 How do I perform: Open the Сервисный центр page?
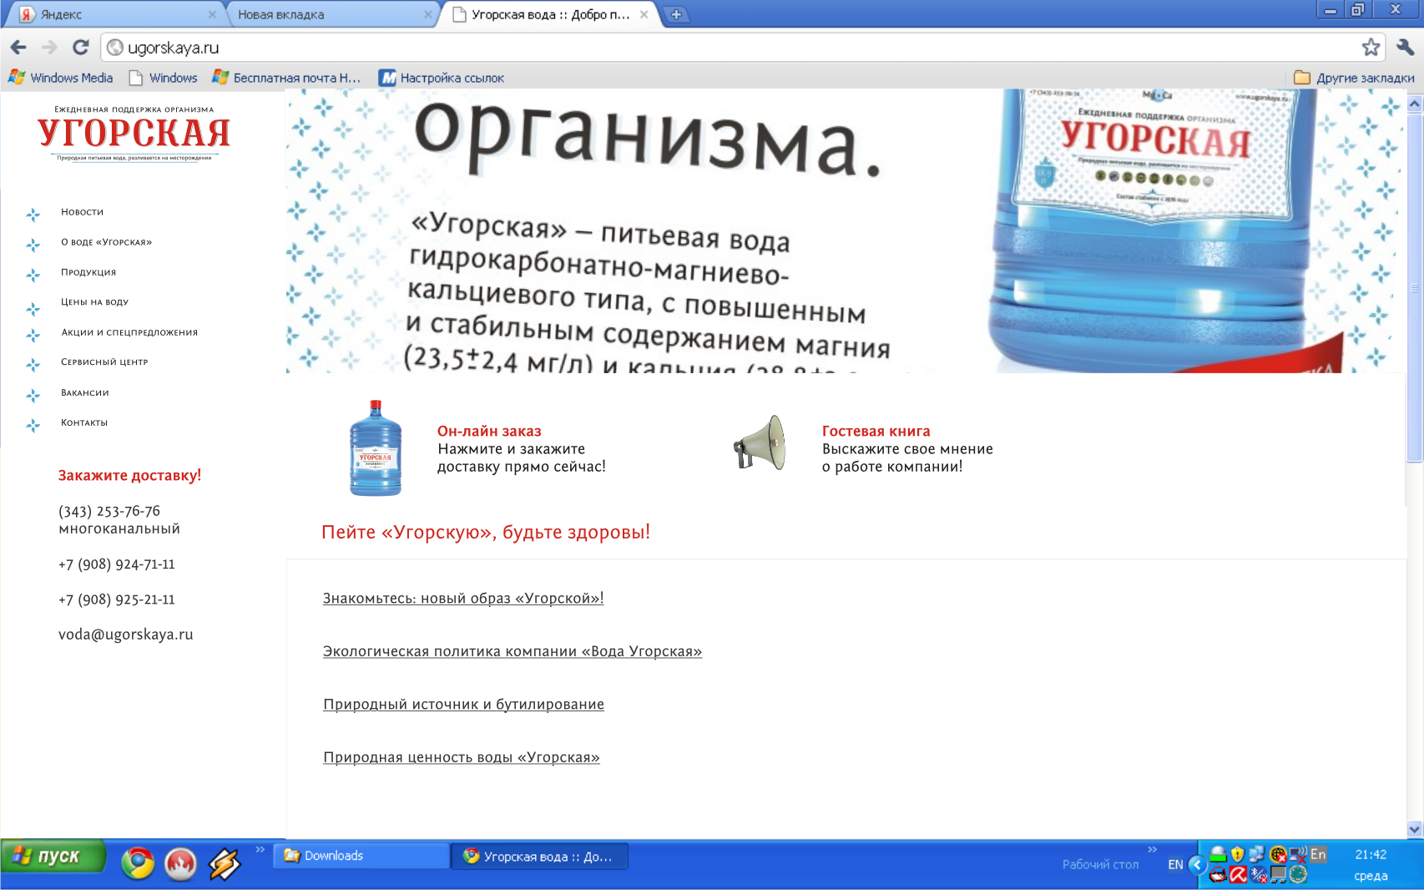click(104, 362)
